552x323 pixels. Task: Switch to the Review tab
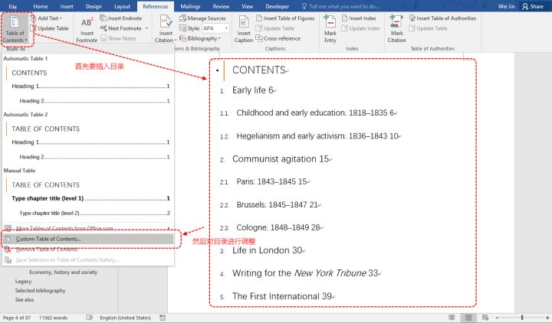coord(221,6)
